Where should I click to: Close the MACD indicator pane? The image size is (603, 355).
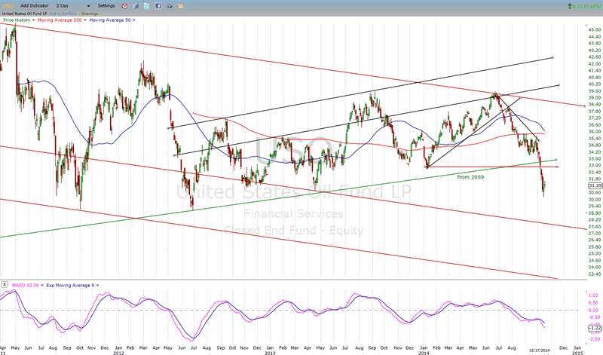coord(4,284)
